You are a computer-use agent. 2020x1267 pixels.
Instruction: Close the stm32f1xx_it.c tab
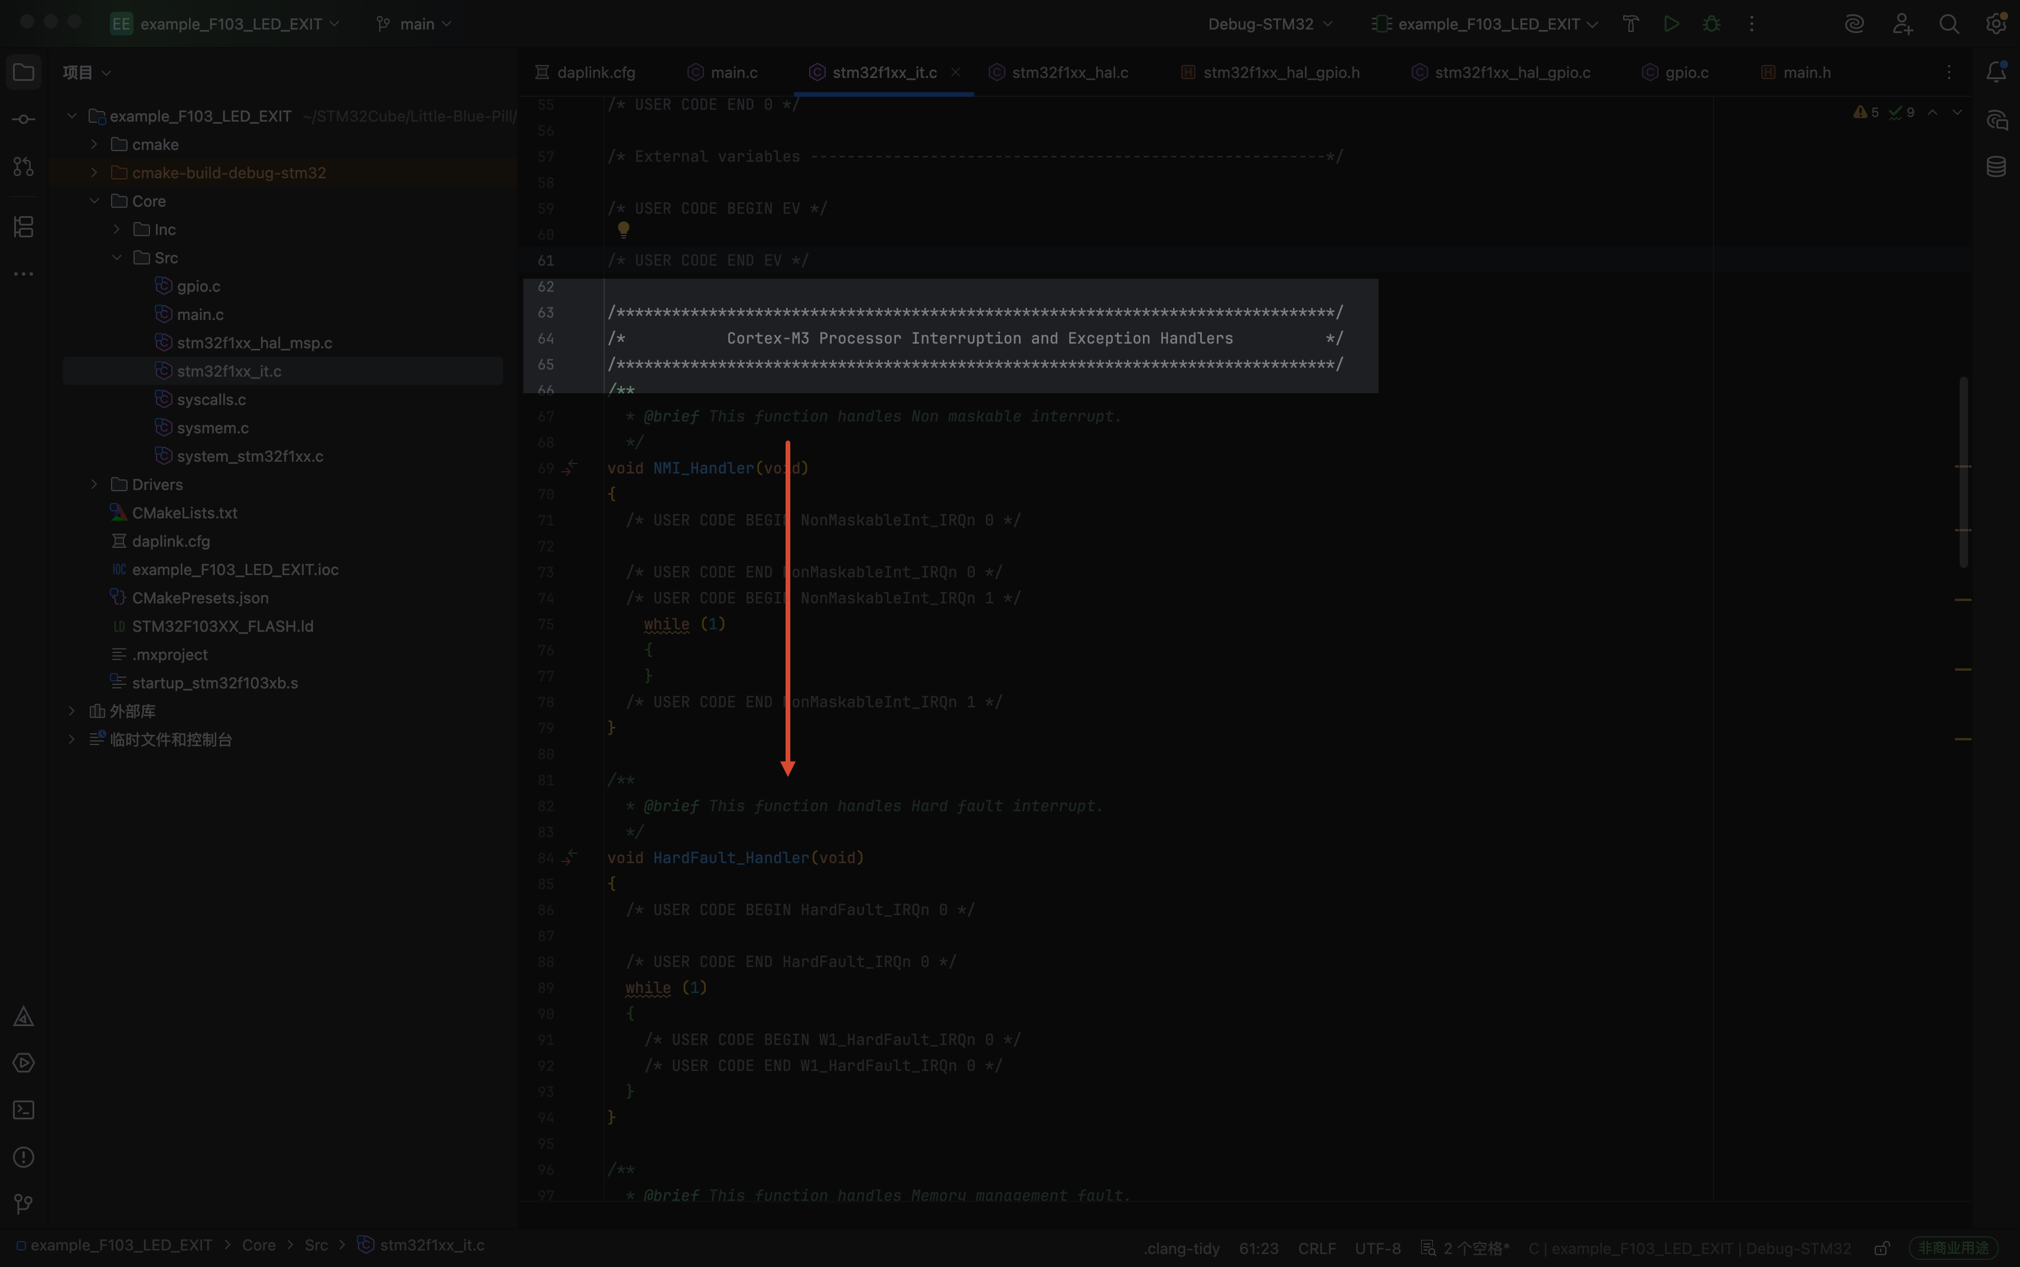pyautogui.click(x=956, y=72)
